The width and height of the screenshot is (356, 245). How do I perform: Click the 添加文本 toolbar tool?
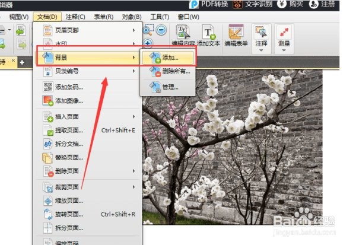208,36
